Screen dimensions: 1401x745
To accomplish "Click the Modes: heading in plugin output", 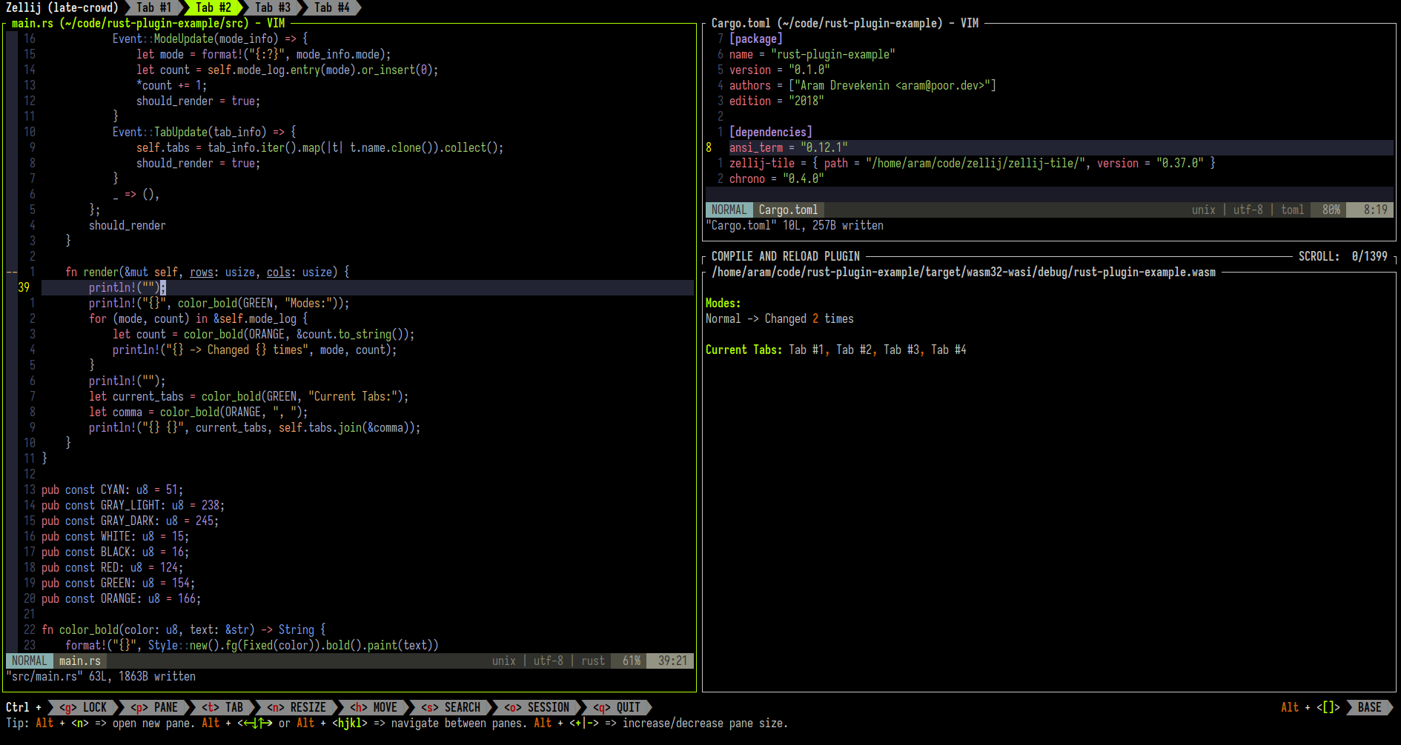I will click(723, 303).
